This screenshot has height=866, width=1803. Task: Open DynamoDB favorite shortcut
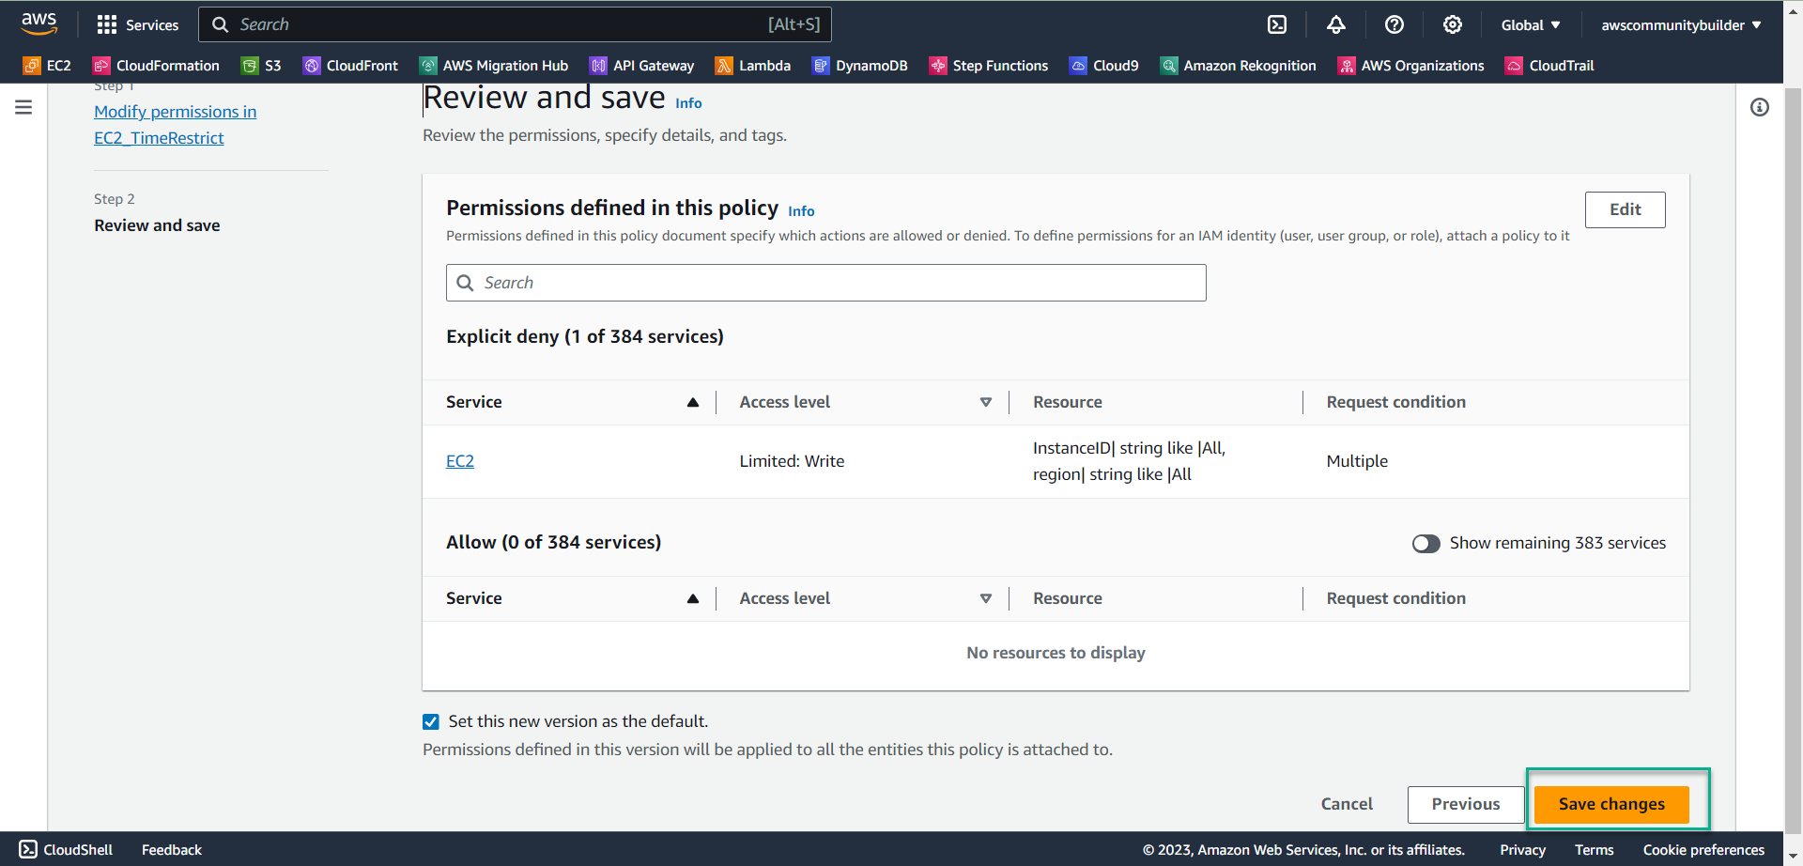pos(860,66)
